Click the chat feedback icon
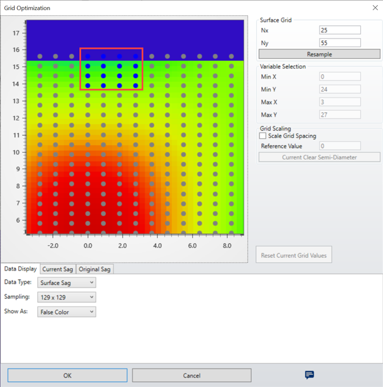Screen dimensions: 383x387 [309, 375]
